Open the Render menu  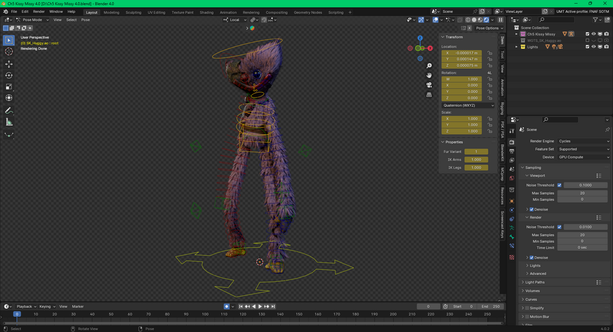[x=38, y=12]
